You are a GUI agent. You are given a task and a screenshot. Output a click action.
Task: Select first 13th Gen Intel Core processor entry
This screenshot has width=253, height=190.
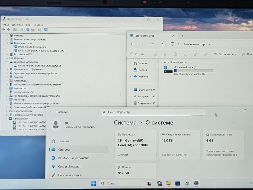[x=31, y=122]
